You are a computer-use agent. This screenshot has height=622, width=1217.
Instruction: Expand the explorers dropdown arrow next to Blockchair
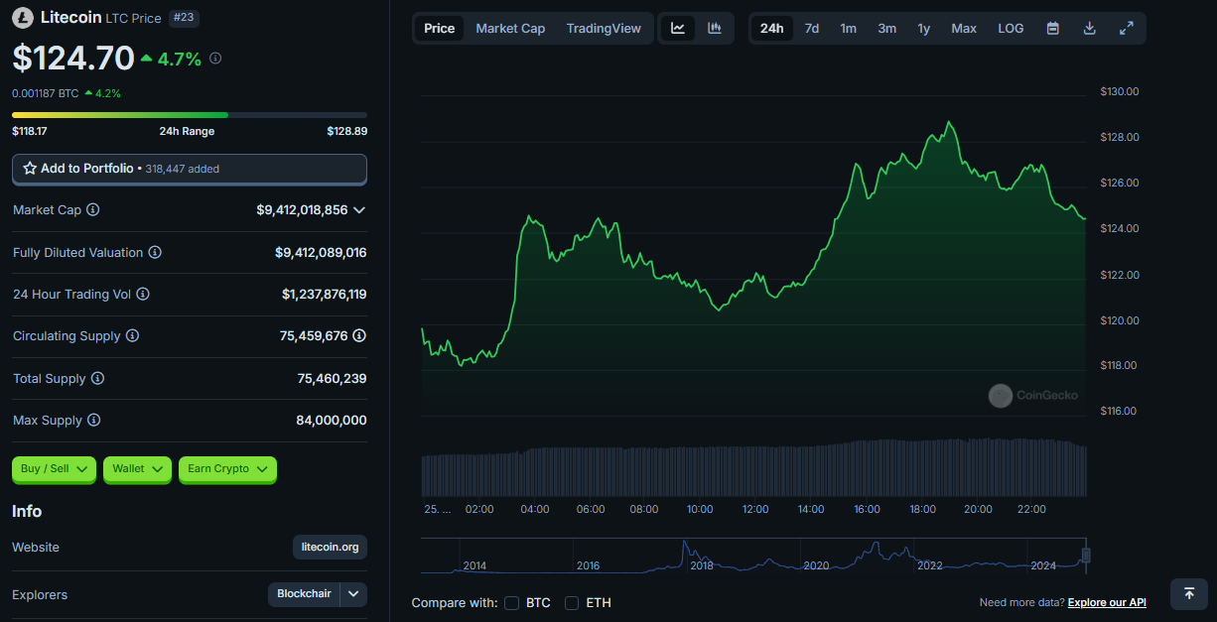tap(354, 594)
